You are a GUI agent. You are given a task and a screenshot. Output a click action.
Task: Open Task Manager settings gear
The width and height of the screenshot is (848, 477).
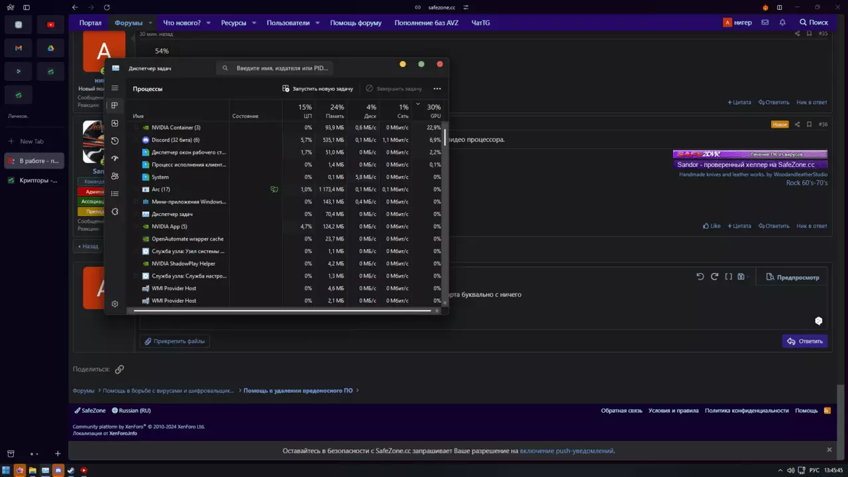(115, 303)
